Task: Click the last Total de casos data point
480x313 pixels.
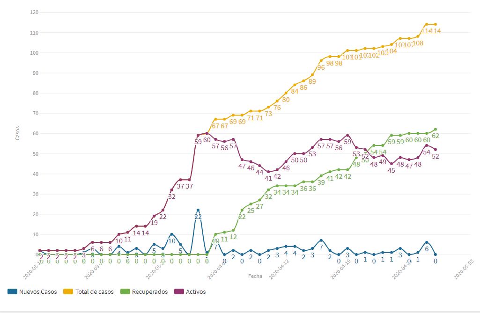Action: (436, 24)
